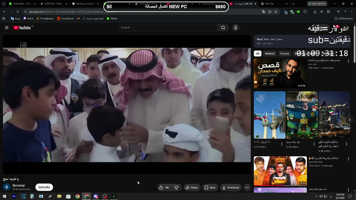Subscribe to the Barameji channel

coord(44,187)
